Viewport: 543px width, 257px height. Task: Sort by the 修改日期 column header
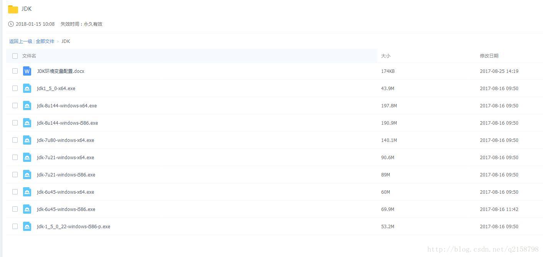point(489,56)
